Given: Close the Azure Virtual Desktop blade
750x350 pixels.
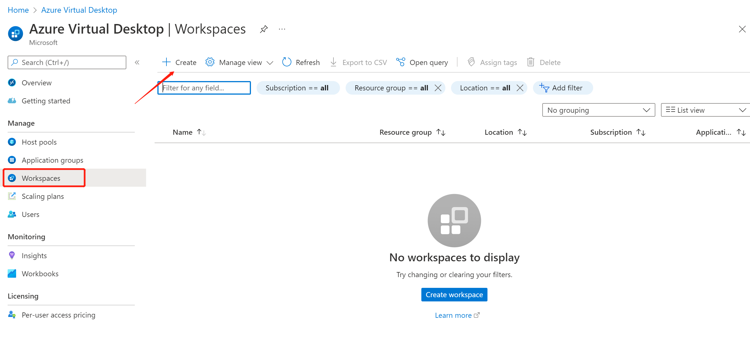Looking at the screenshot, I should coord(742,29).
